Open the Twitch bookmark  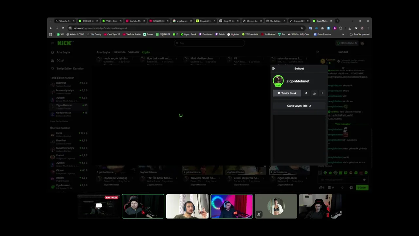coord(220,34)
